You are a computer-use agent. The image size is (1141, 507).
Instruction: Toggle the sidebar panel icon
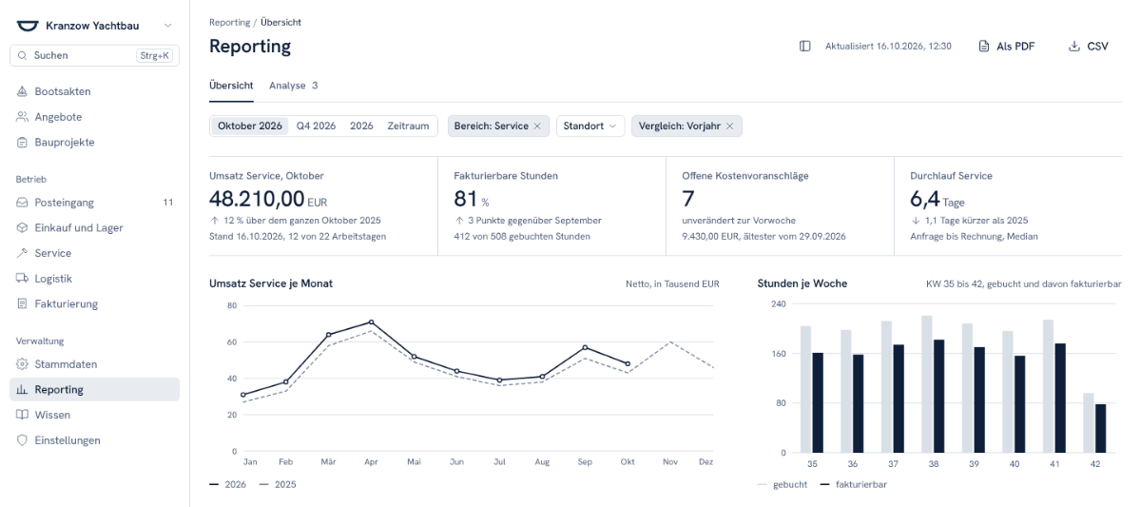[805, 46]
